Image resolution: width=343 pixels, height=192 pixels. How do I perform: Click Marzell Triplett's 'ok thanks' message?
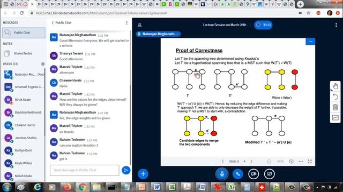pyautogui.click(x=66, y=132)
